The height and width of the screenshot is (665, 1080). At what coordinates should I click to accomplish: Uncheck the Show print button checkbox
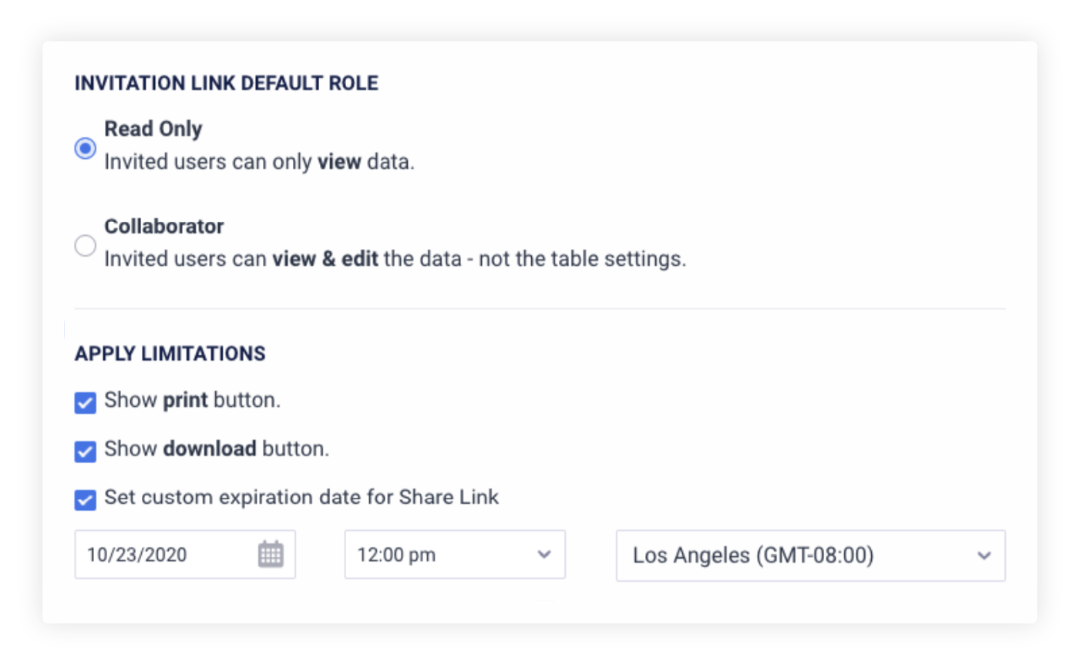click(86, 402)
